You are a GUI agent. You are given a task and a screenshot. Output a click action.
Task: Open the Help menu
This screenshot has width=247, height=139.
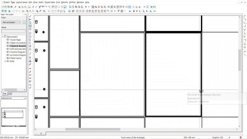tap(87, 2)
